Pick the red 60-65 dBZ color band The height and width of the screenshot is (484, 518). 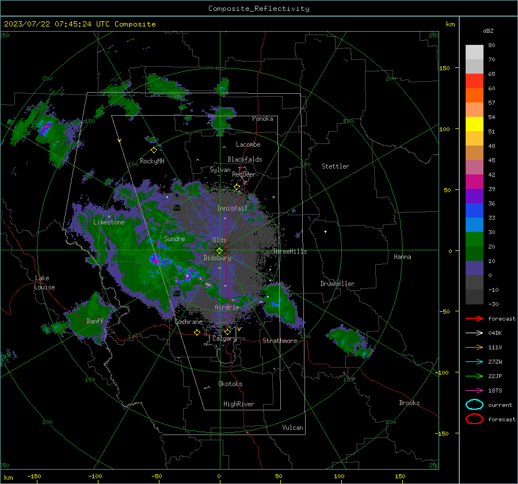474,81
